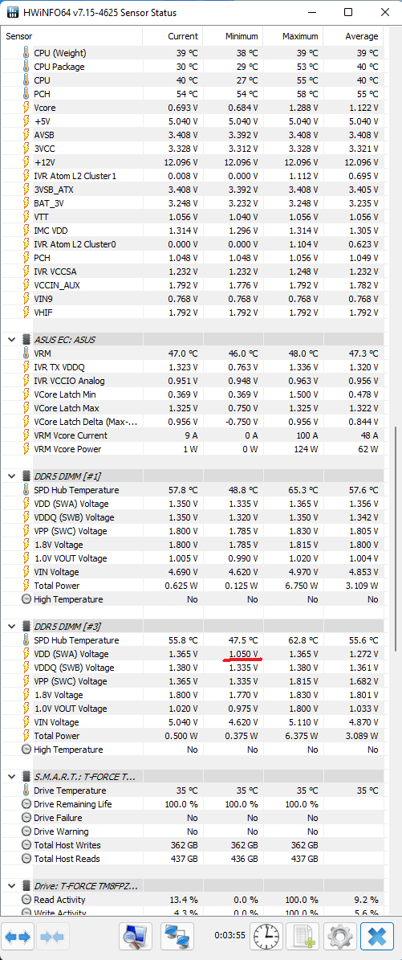
Task: Select the VRM Vcore Current row
Action: (x=193, y=436)
